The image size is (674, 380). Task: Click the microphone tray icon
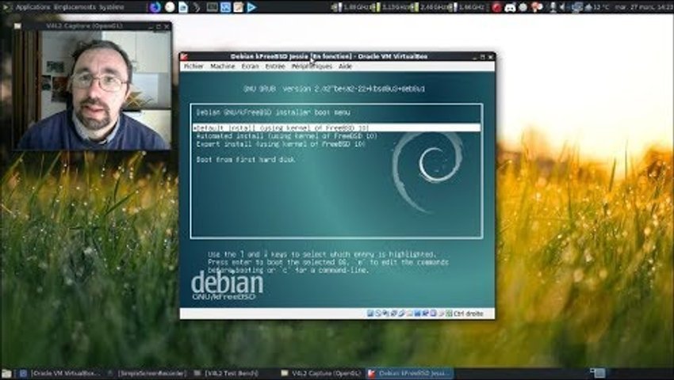coord(553,7)
